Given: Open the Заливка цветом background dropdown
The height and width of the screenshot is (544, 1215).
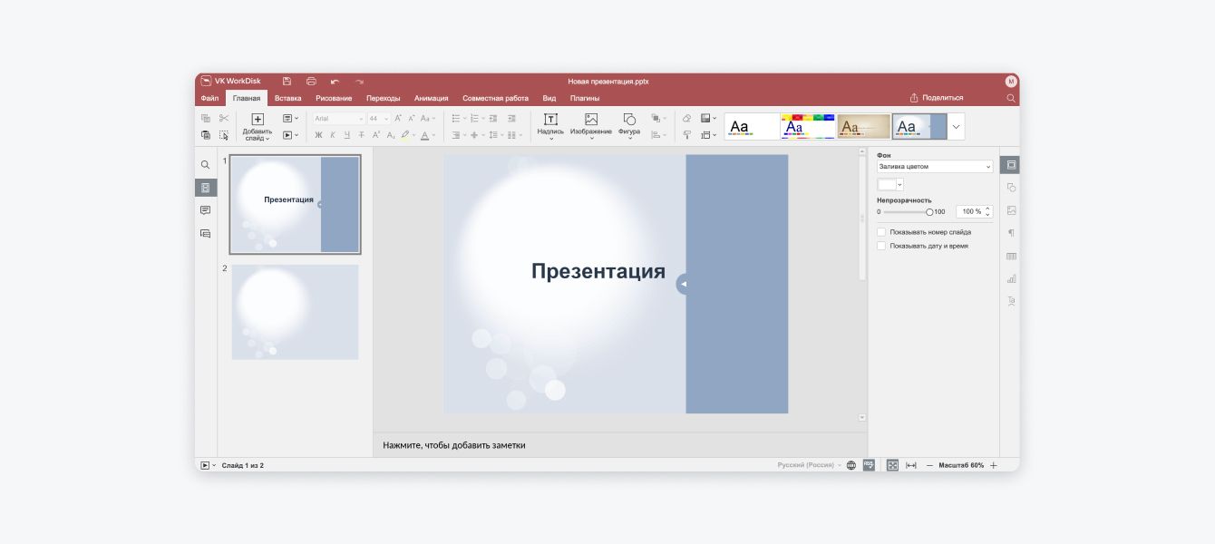Looking at the screenshot, I should point(935,167).
